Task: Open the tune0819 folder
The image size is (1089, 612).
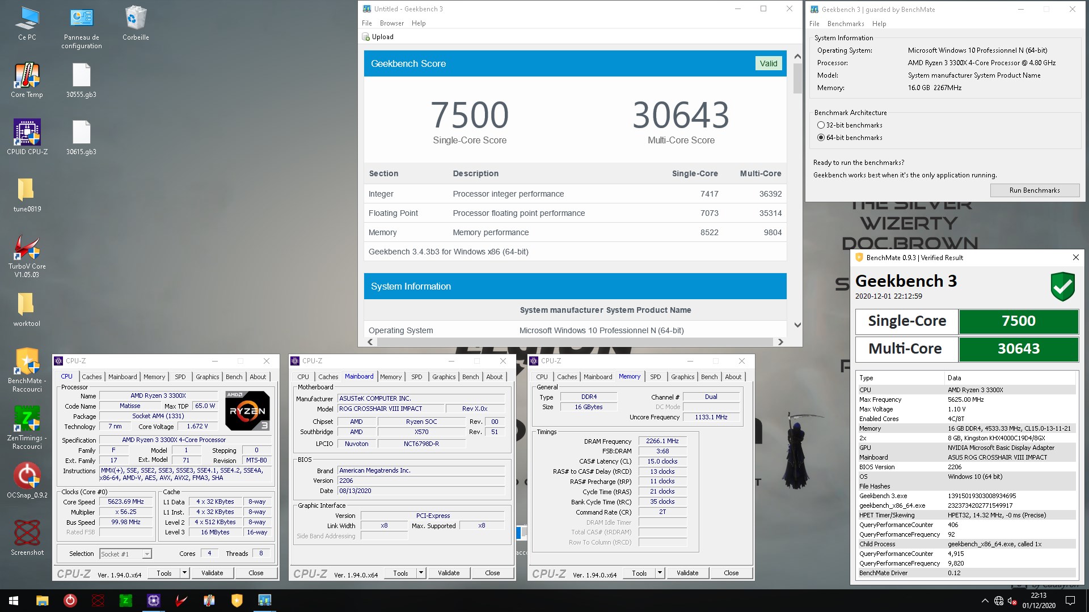Action: 27,195
